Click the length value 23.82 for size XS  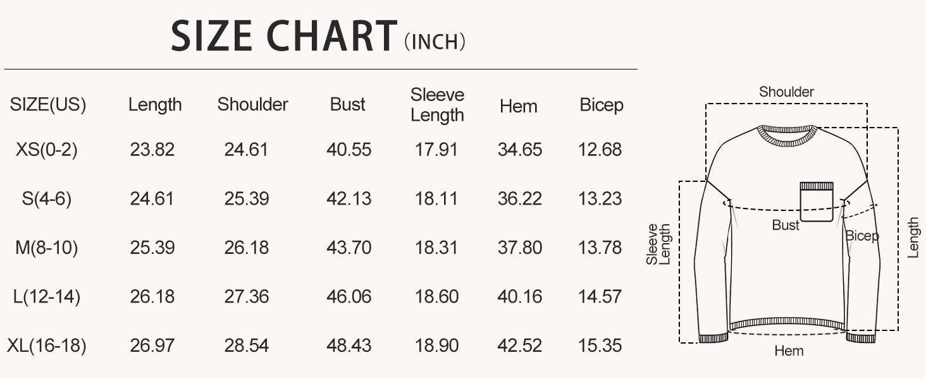[x=152, y=150]
